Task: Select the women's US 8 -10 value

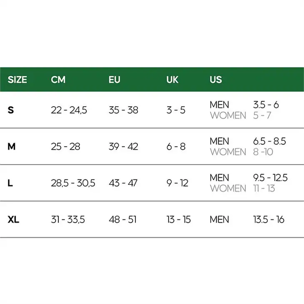Action: pos(263,152)
